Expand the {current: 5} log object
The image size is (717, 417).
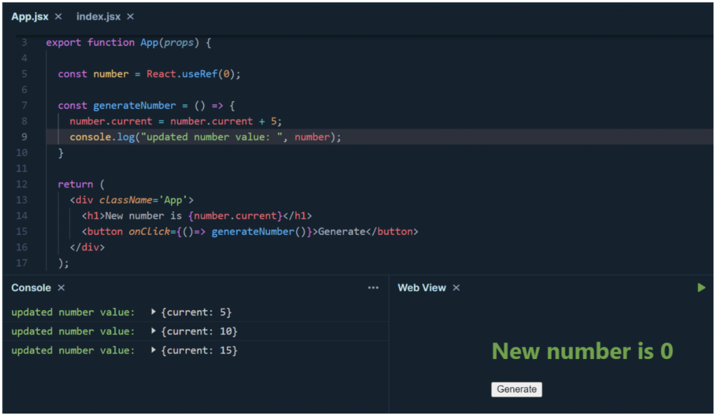[x=154, y=312]
